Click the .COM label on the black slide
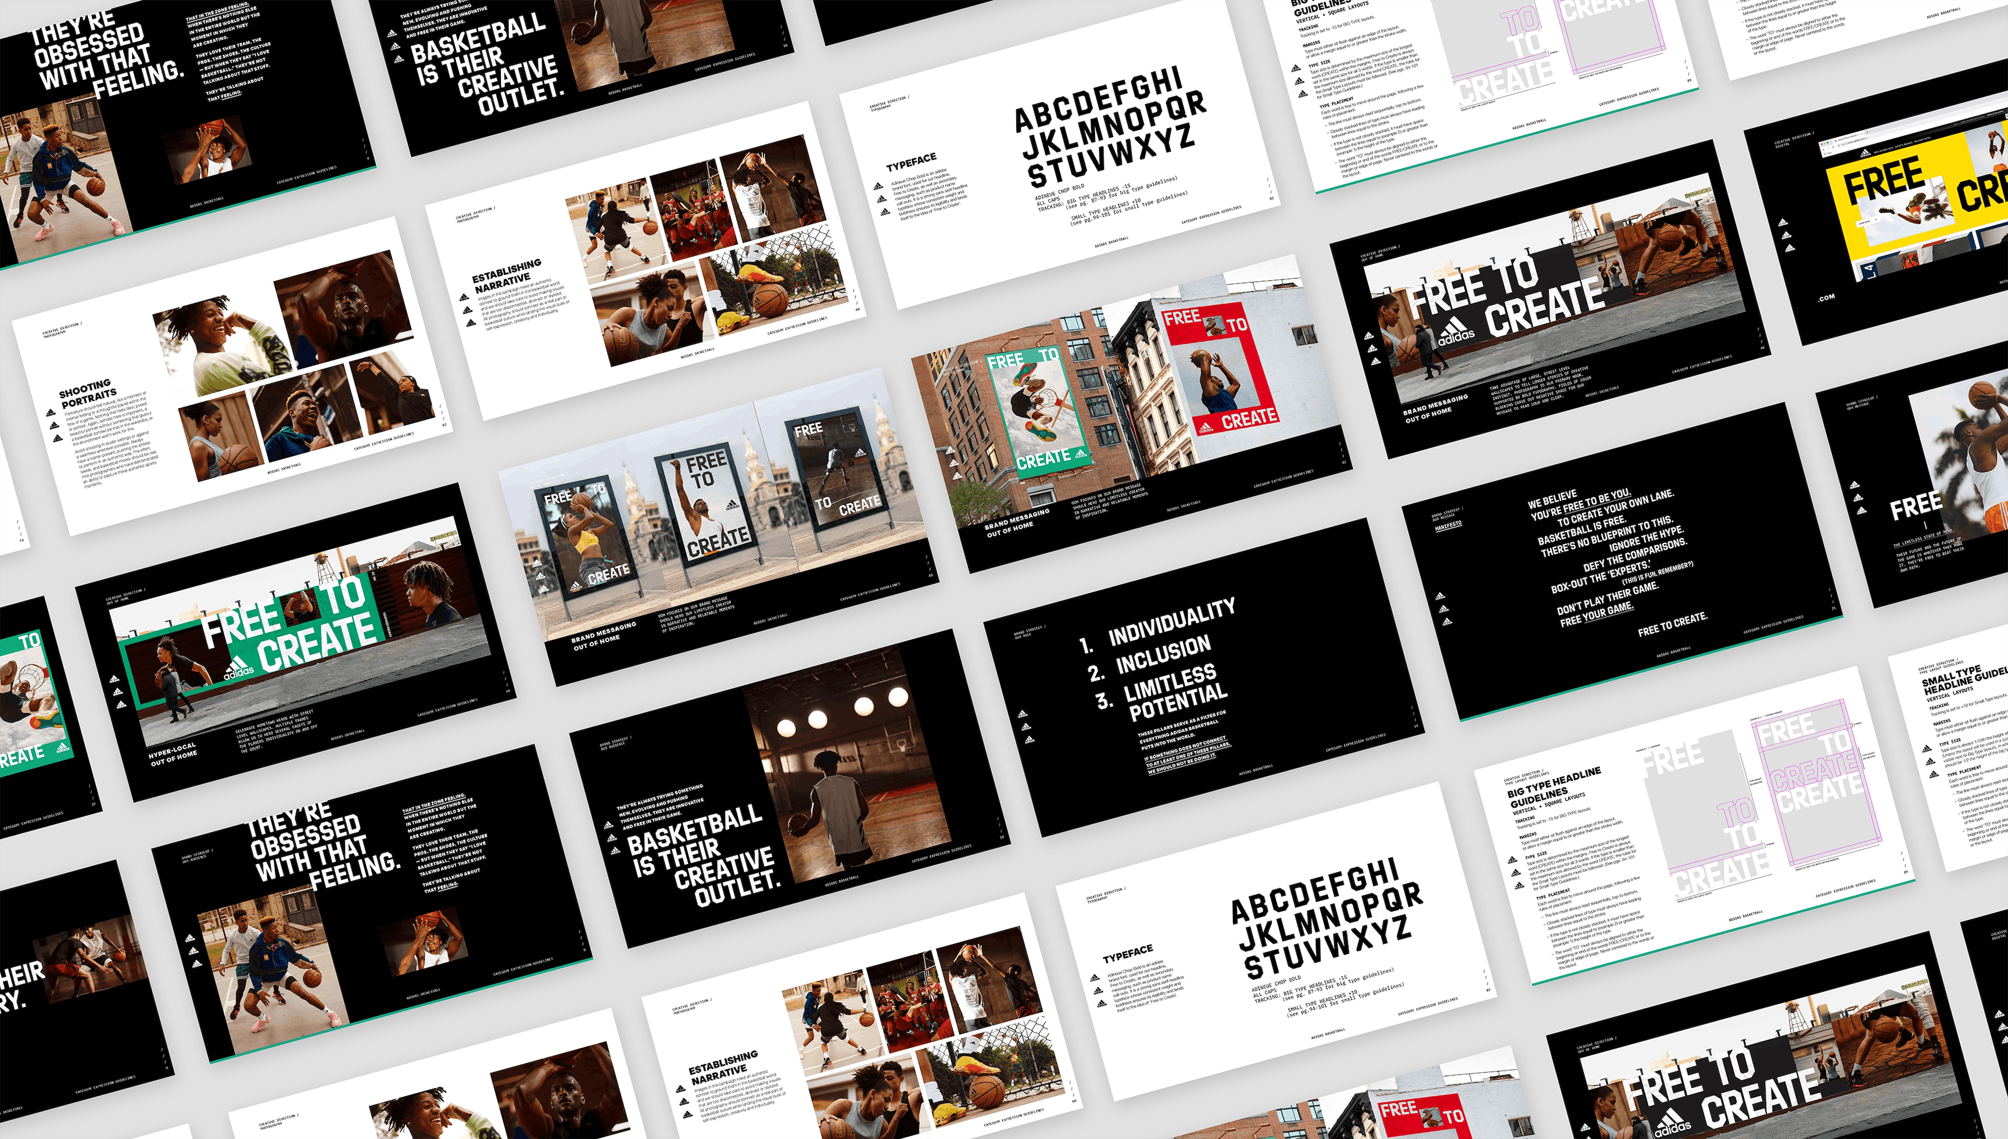2008x1139 pixels. pyautogui.click(x=1826, y=298)
